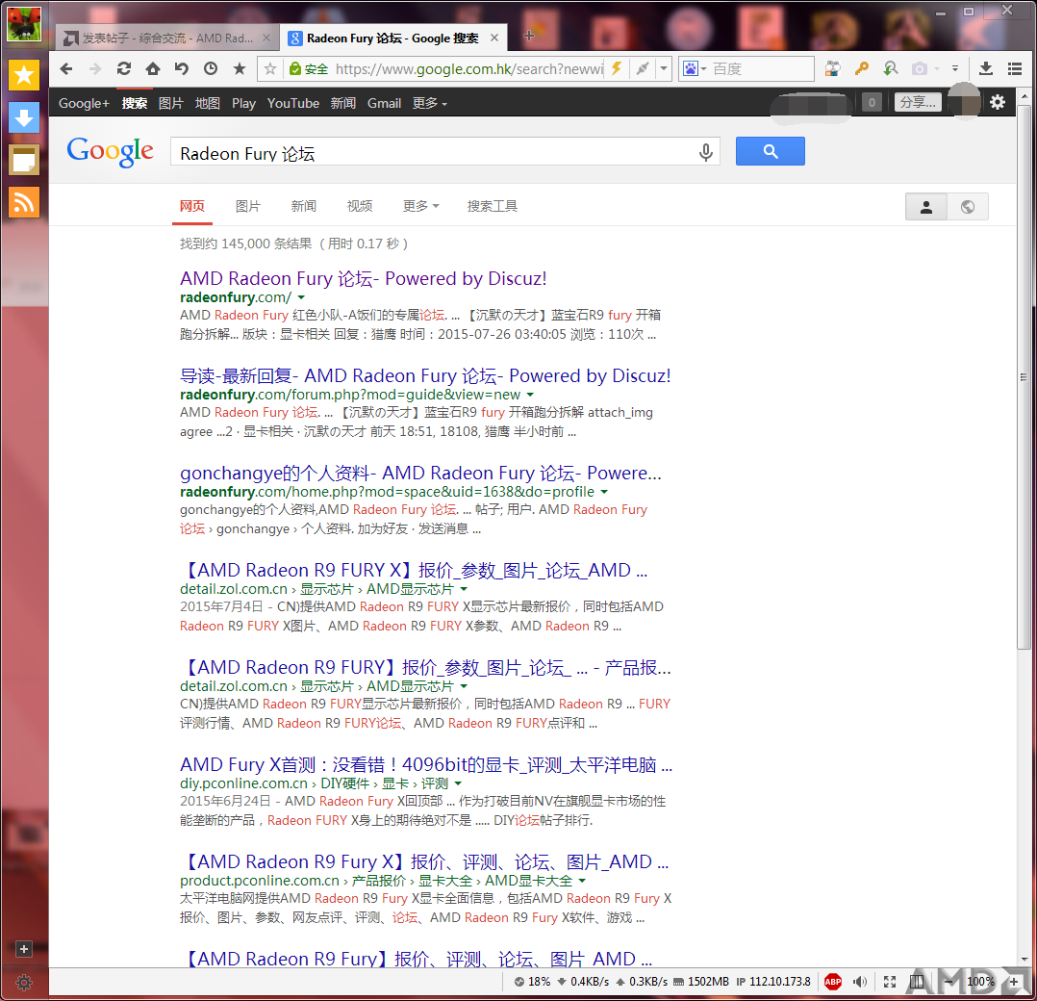Open the gonchangye的个人资料 search result

pos(420,473)
